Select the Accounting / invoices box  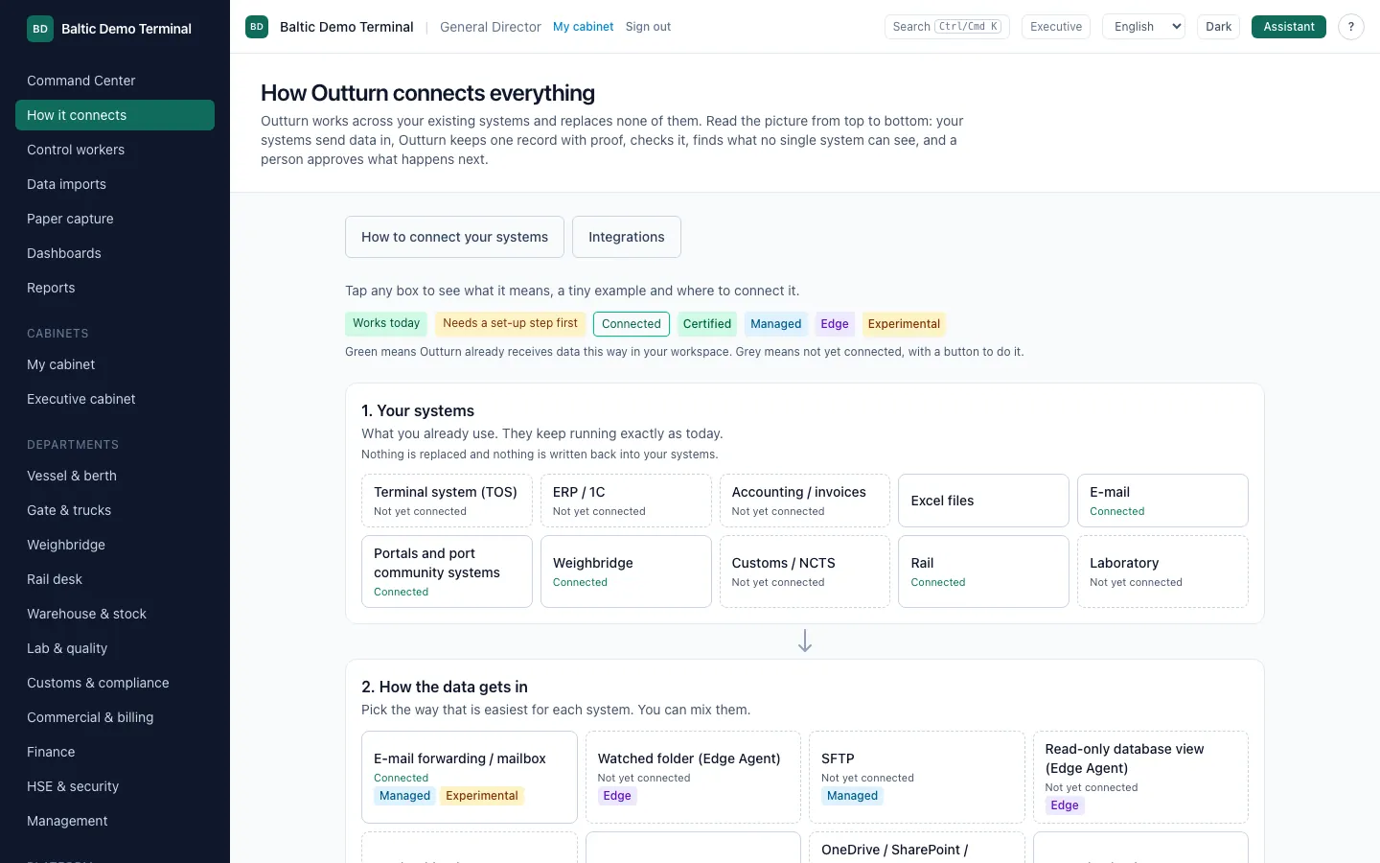(805, 501)
